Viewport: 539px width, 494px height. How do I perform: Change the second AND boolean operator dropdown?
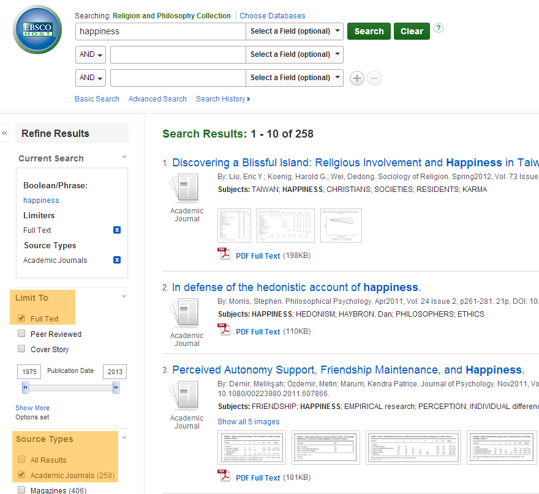click(x=91, y=78)
